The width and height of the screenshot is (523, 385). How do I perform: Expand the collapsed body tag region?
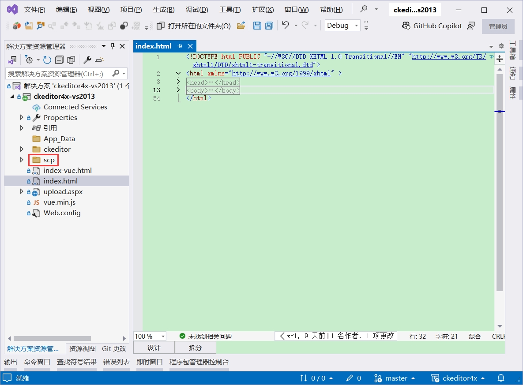point(178,90)
